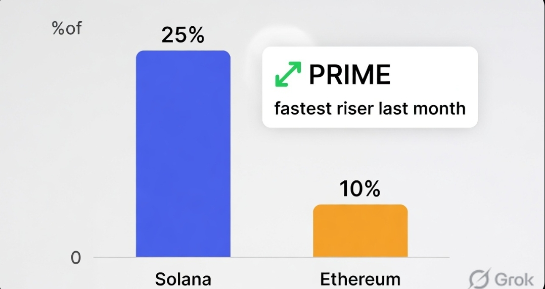The width and height of the screenshot is (545, 289).
Task: Select the orange Ethereum bar
Action: pos(360,232)
